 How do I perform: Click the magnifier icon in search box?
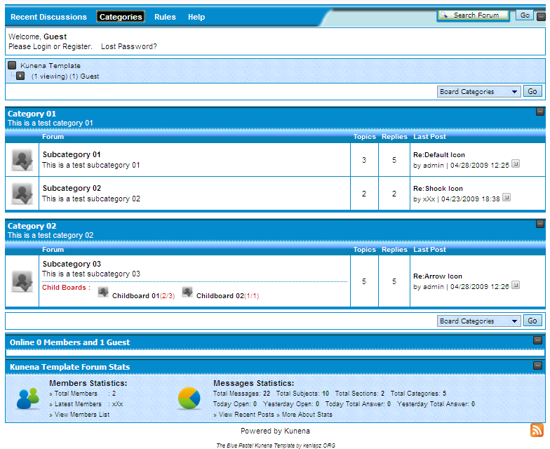click(443, 15)
